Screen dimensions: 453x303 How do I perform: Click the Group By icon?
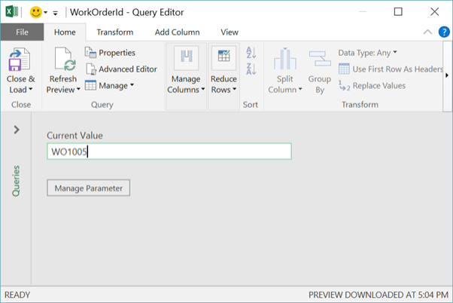(320, 59)
